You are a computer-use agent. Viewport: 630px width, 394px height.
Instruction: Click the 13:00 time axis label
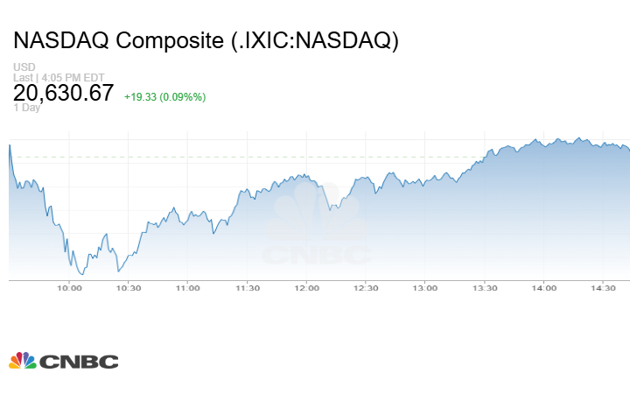coord(425,287)
